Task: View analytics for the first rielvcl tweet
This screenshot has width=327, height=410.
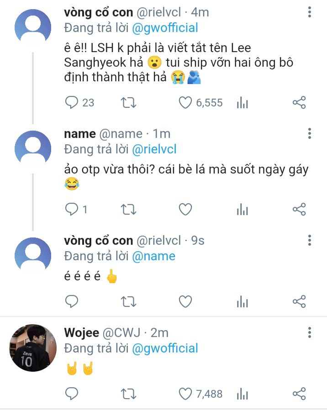Action: [x=242, y=102]
